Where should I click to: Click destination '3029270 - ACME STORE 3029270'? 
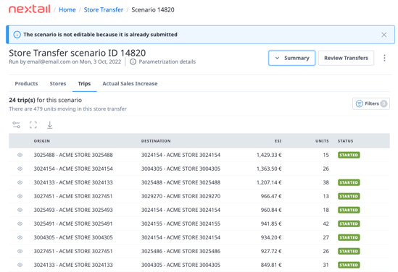coord(181,196)
